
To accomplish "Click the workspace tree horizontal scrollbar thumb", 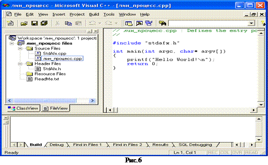I will (x=45, y=100).
